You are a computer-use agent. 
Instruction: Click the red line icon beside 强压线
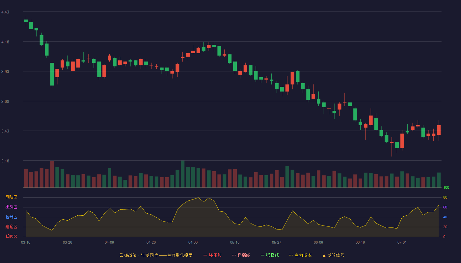[x=205, y=255]
